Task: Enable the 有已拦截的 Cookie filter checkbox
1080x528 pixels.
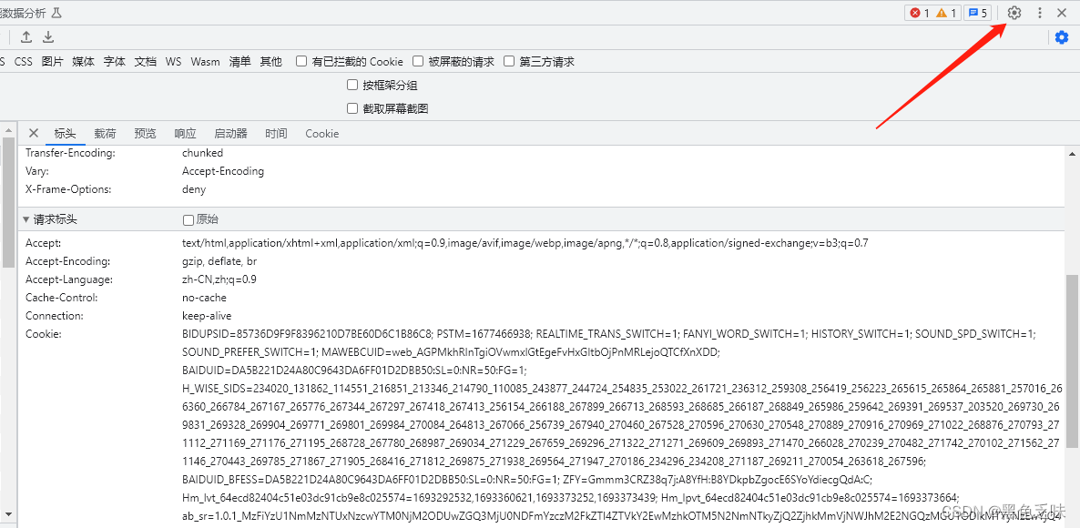Action: [x=301, y=61]
